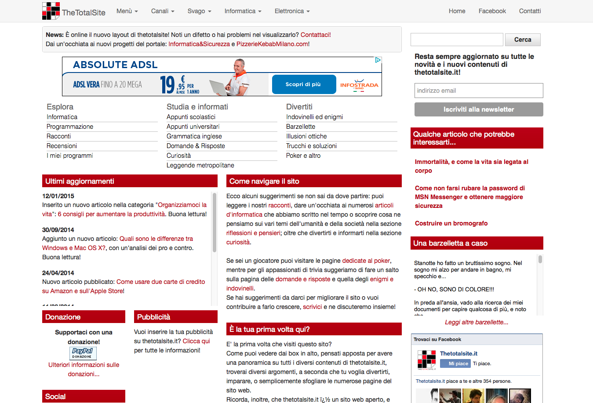The image size is (593, 403).
Task: Open the Contattaci! link in news
Action: coord(316,35)
